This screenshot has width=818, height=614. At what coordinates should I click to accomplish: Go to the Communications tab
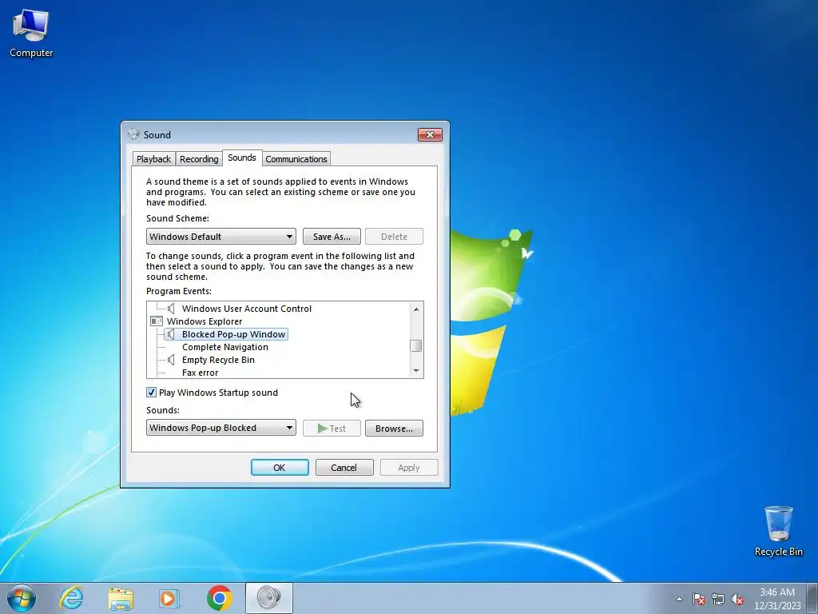(296, 159)
